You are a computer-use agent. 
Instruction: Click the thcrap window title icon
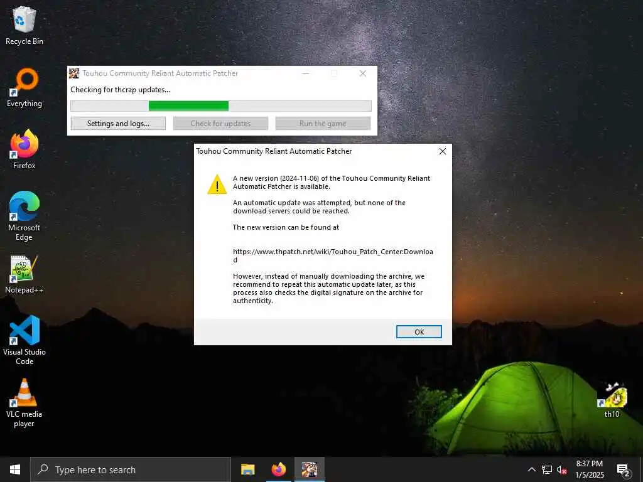pos(74,73)
